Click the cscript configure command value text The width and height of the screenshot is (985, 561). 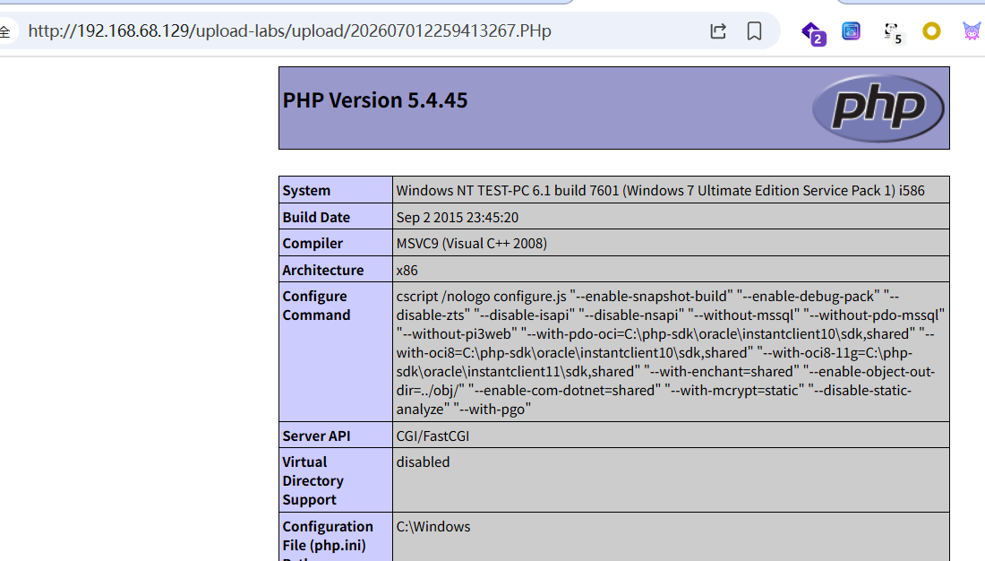(x=671, y=352)
